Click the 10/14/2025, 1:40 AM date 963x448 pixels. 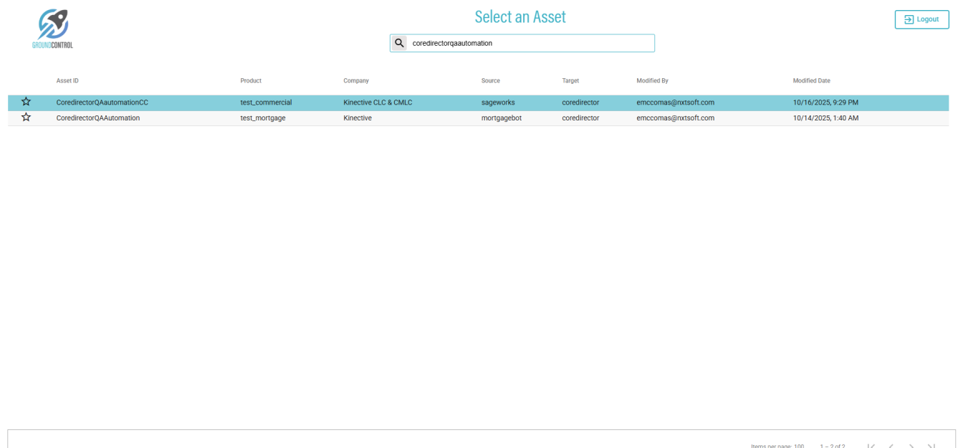825,118
